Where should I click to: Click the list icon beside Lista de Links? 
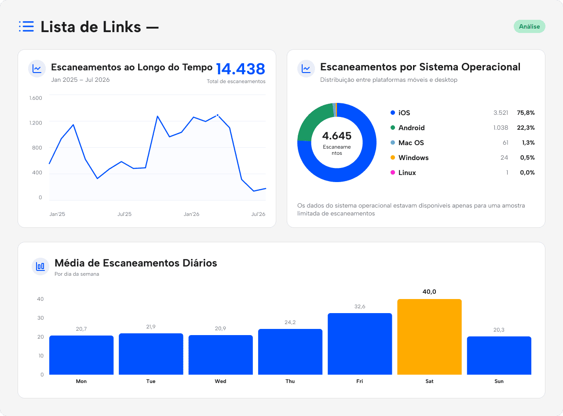pyautogui.click(x=26, y=26)
